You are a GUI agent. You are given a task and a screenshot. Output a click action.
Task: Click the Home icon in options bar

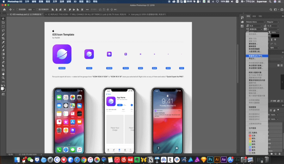coord(4,9)
